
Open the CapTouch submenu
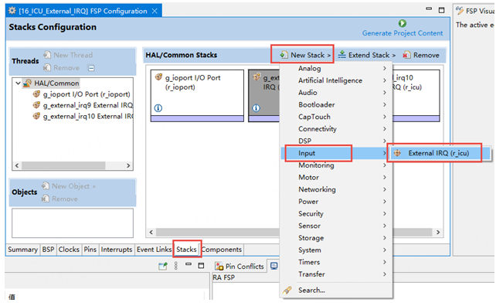tap(336, 117)
